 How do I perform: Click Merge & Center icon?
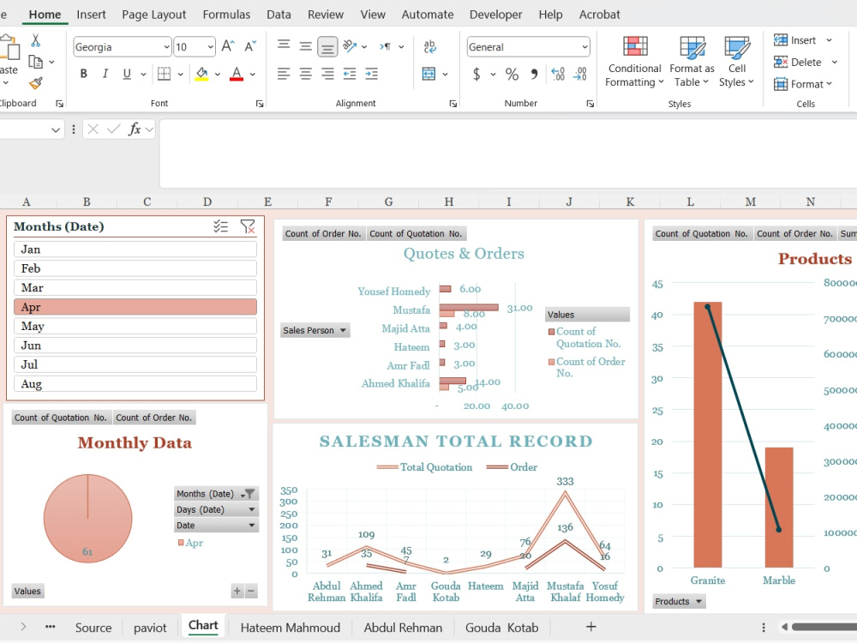pyautogui.click(x=429, y=73)
